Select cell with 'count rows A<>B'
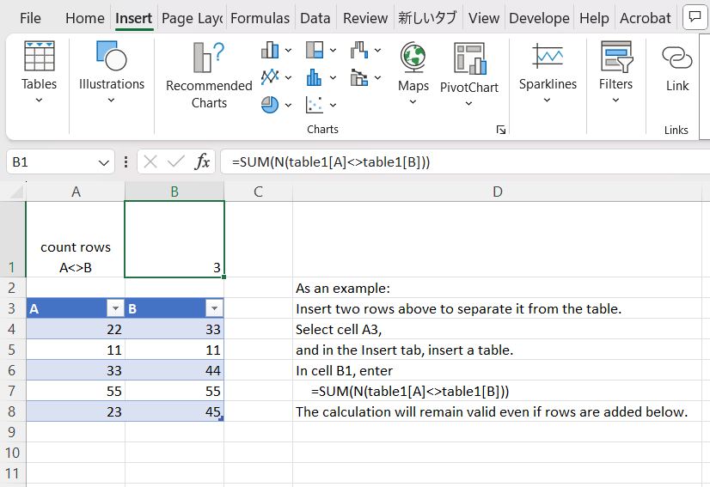The width and height of the screenshot is (710, 487). [76, 239]
